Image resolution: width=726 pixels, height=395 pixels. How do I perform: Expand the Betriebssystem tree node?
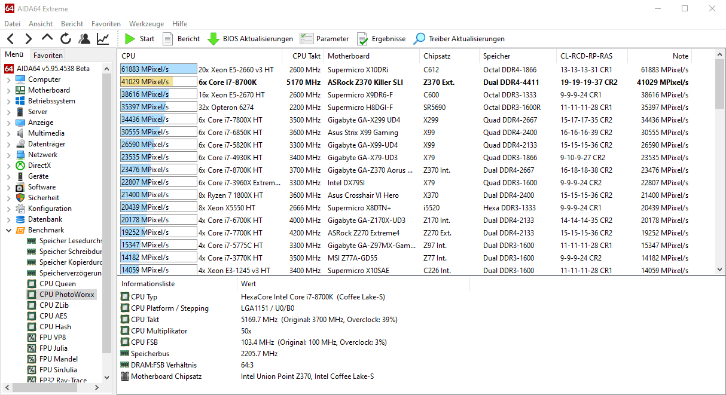pos(8,101)
